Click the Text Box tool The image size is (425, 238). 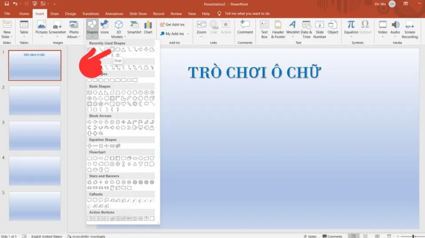[x=264, y=29]
